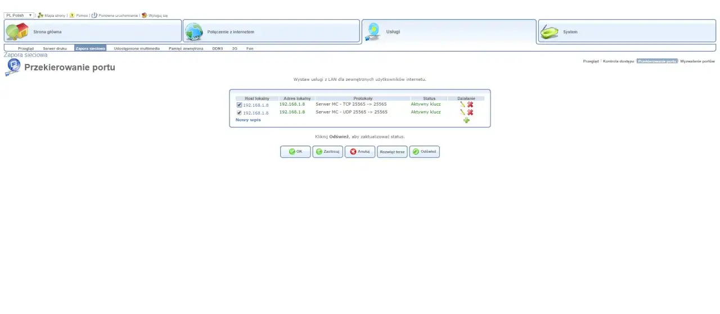This screenshot has width=720, height=314.
Task: Delete the UDP 25565 port forwarding rule
Action: click(470, 112)
